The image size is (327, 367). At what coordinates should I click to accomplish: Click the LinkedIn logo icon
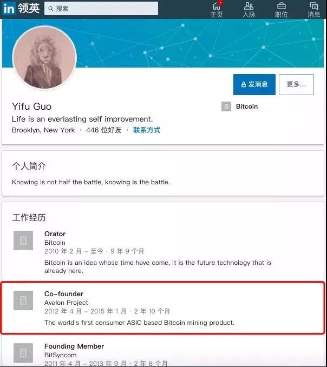pyautogui.click(x=9, y=8)
